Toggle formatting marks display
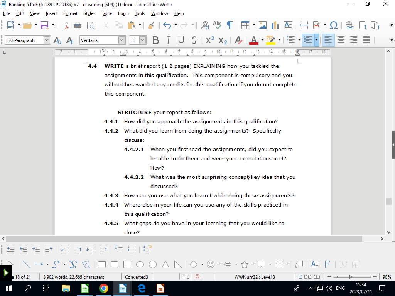The width and height of the screenshot is (395, 296). (x=229, y=25)
